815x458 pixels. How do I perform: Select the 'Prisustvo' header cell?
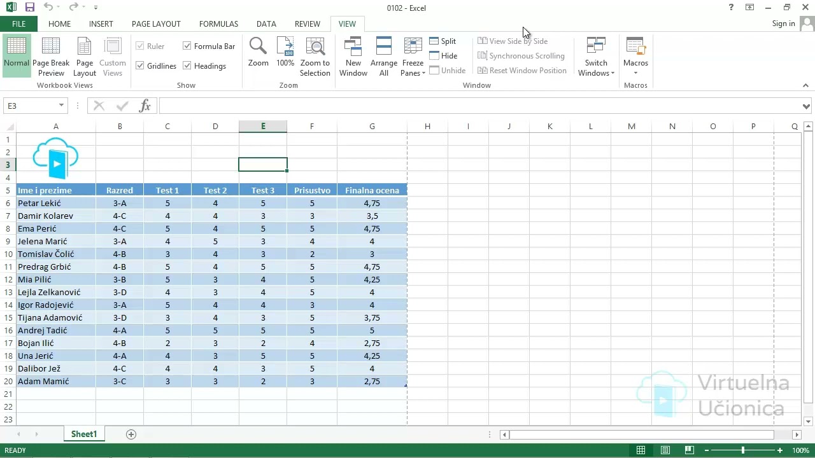pos(312,190)
